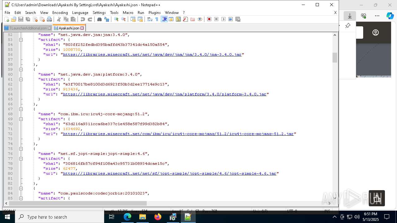Image resolution: width=397 pixels, height=223 pixels.
Task: Open Folder as Workspace icon
Action: [193, 19]
